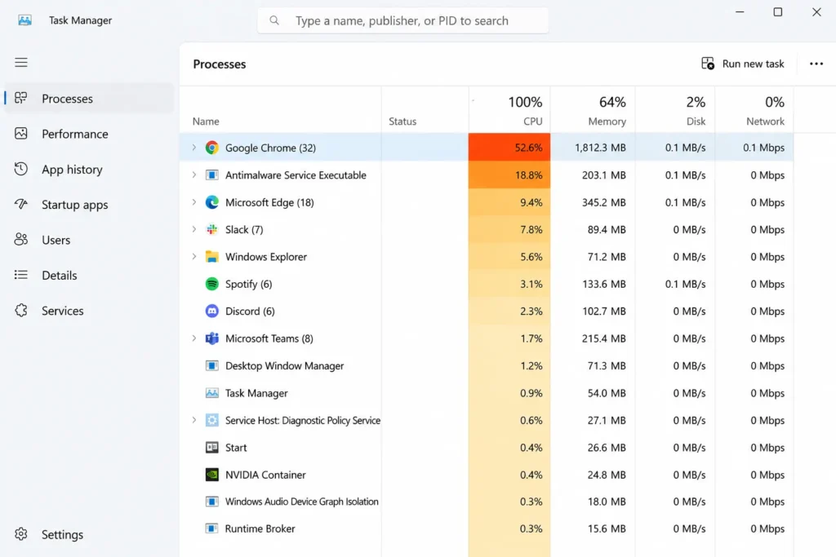
Task: Expand the Google Chrome (32) process group
Action: [194, 148]
